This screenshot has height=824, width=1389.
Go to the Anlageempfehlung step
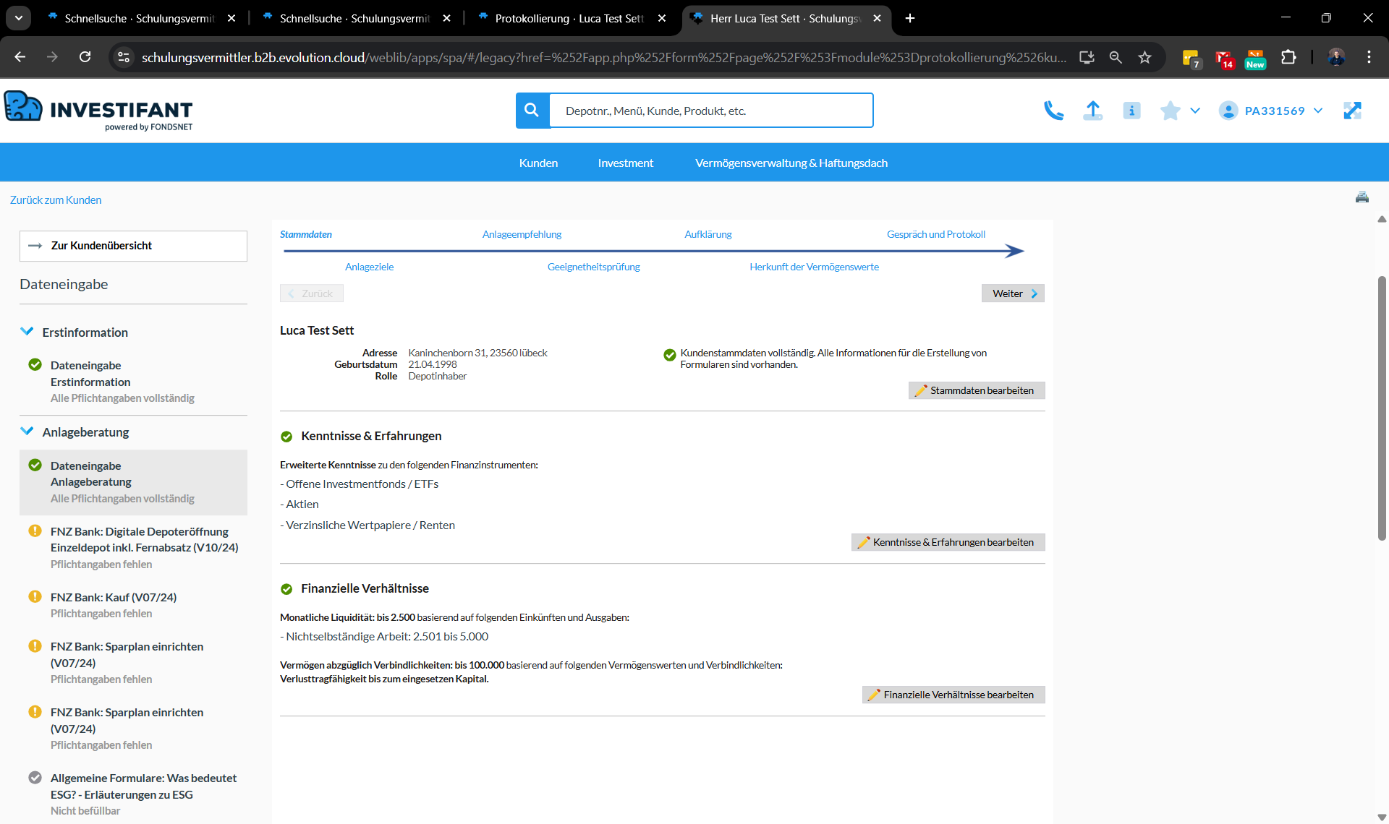[x=522, y=234]
